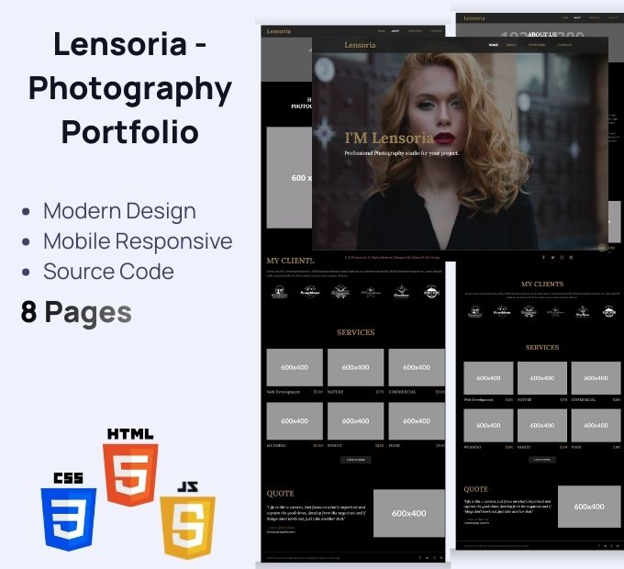Open WEDDING service thumbnail in right mockup
This screenshot has height=569, width=624.
488,425
